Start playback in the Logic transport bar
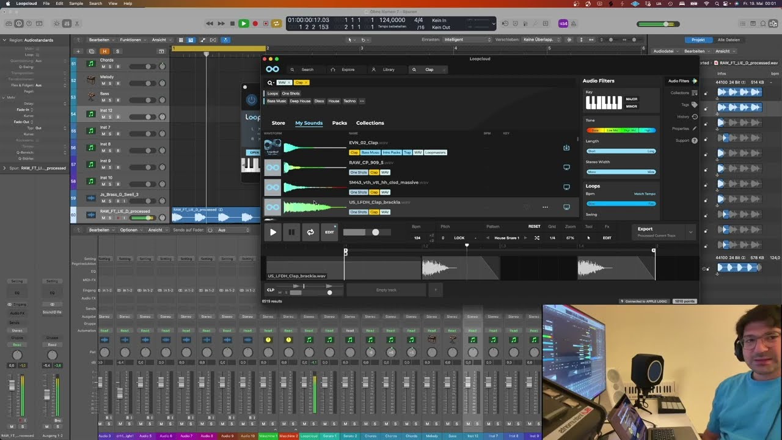Screen dimensions: 782x440 tap(243, 24)
